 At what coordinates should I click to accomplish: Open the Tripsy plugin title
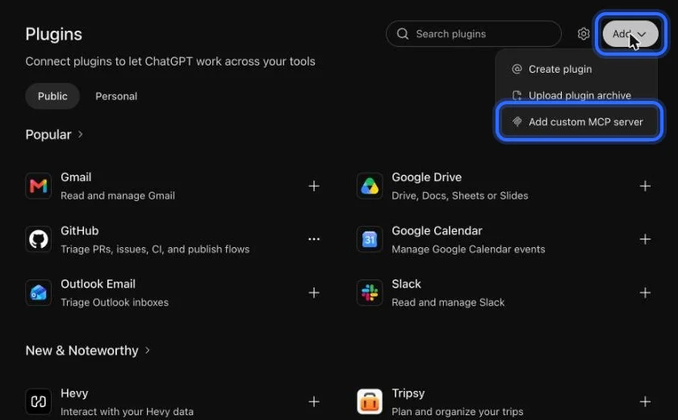(x=408, y=393)
